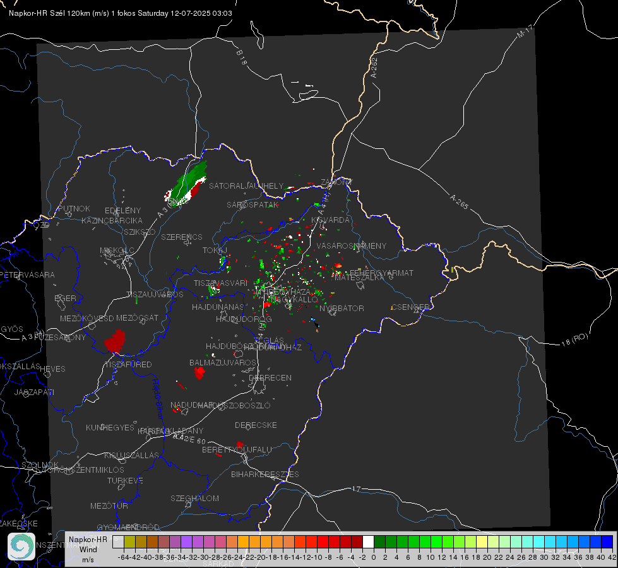
Task: Select the MISKOLC city label
Action: click(x=117, y=251)
